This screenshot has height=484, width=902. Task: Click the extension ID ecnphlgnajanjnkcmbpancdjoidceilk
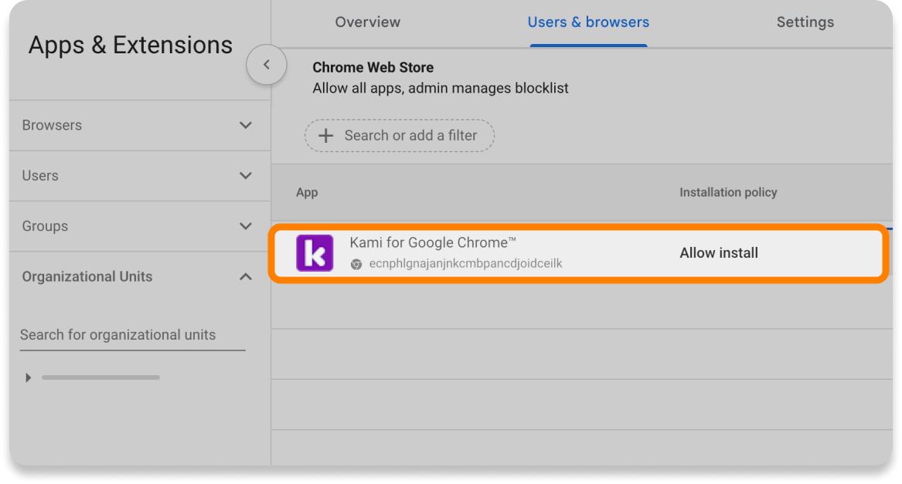pos(465,264)
